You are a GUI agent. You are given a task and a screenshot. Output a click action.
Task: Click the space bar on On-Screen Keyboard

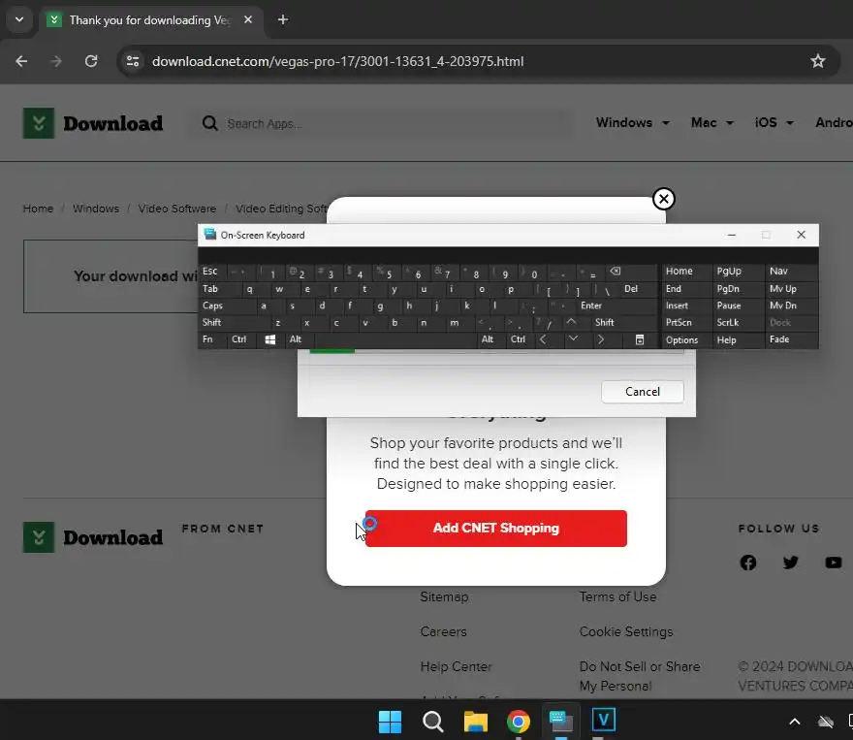[x=396, y=339]
